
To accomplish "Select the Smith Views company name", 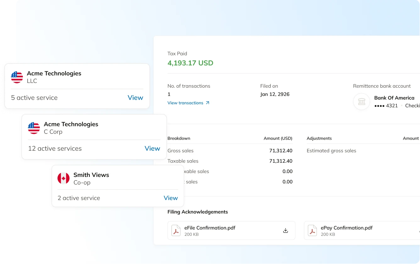I will (x=91, y=175).
